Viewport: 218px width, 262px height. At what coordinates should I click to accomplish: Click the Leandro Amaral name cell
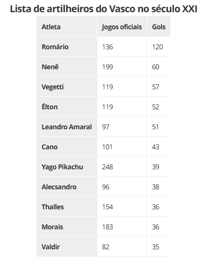point(67,127)
